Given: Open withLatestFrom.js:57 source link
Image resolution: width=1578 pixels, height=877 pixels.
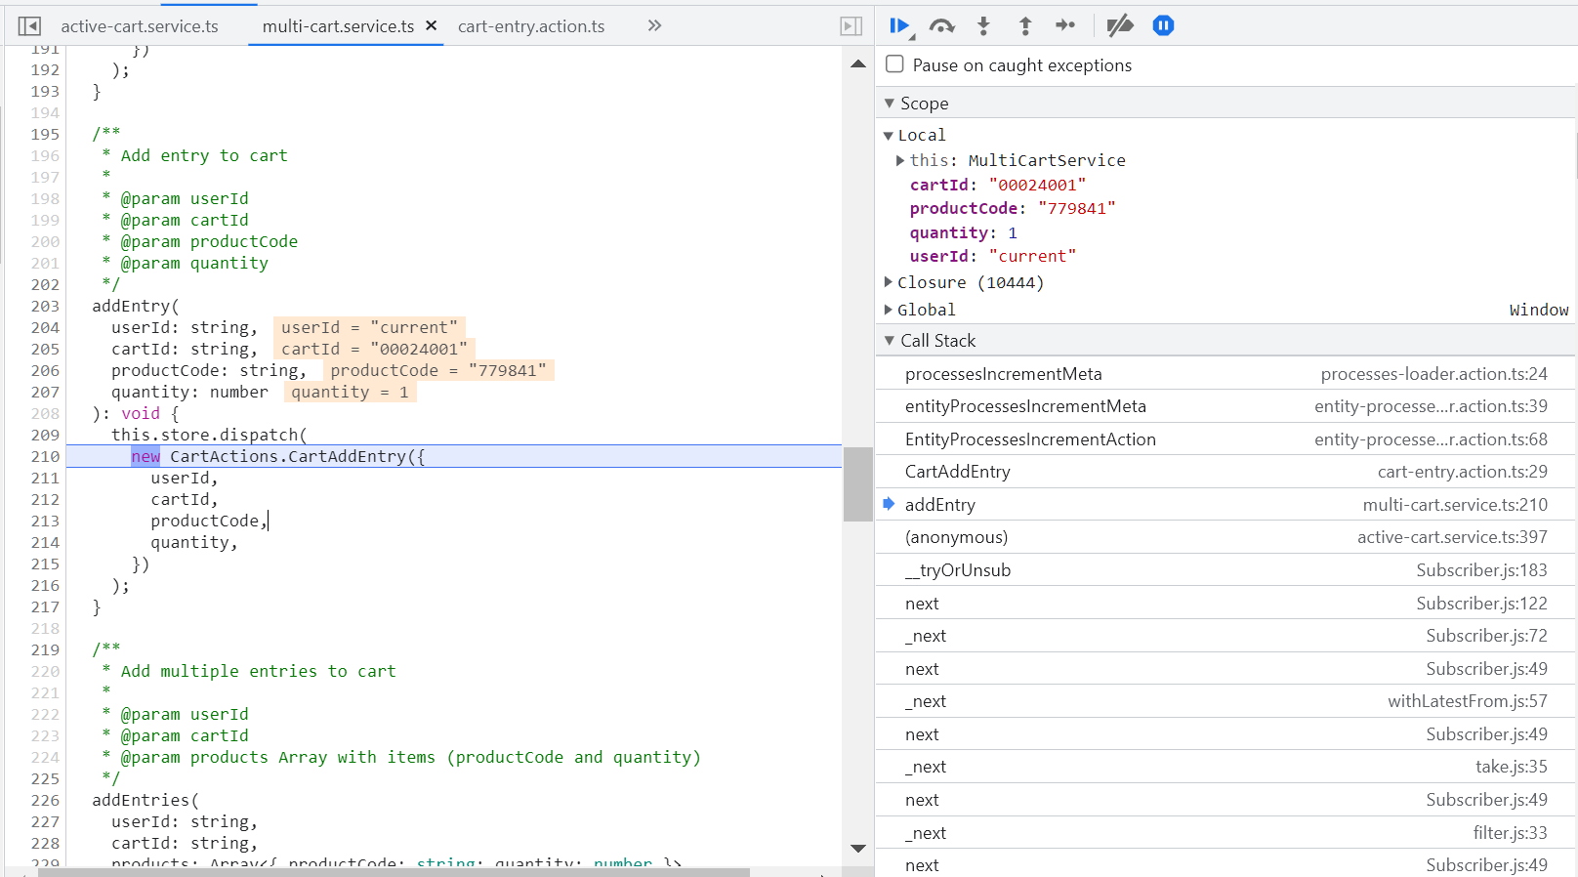Looking at the screenshot, I should tap(1468, 701).
